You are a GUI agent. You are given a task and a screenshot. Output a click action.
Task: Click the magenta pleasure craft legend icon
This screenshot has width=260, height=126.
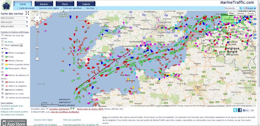tap(7, 75)
